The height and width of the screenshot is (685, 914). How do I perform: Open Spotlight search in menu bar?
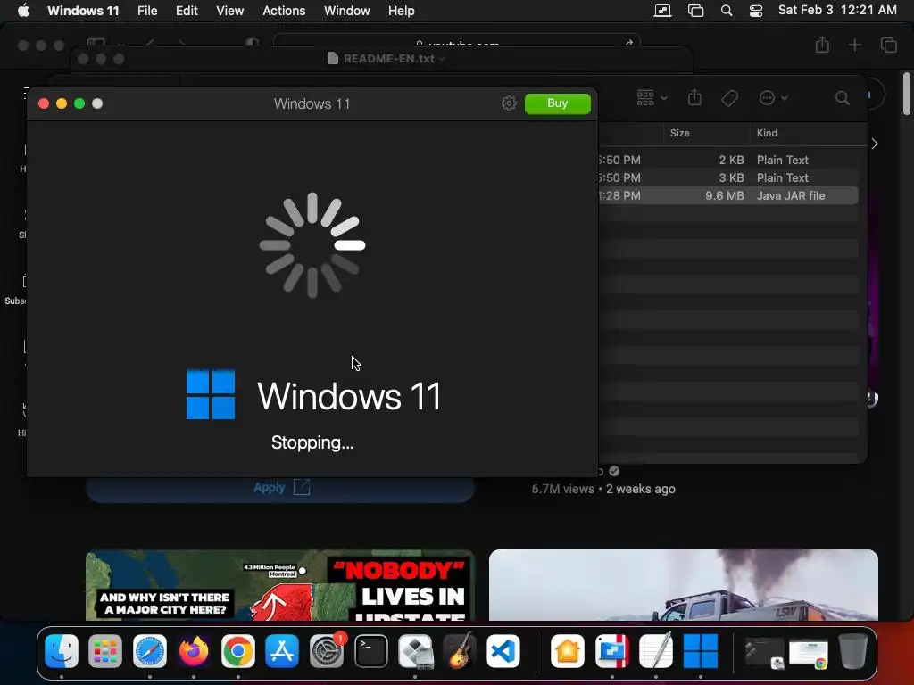tap(727, 11)
